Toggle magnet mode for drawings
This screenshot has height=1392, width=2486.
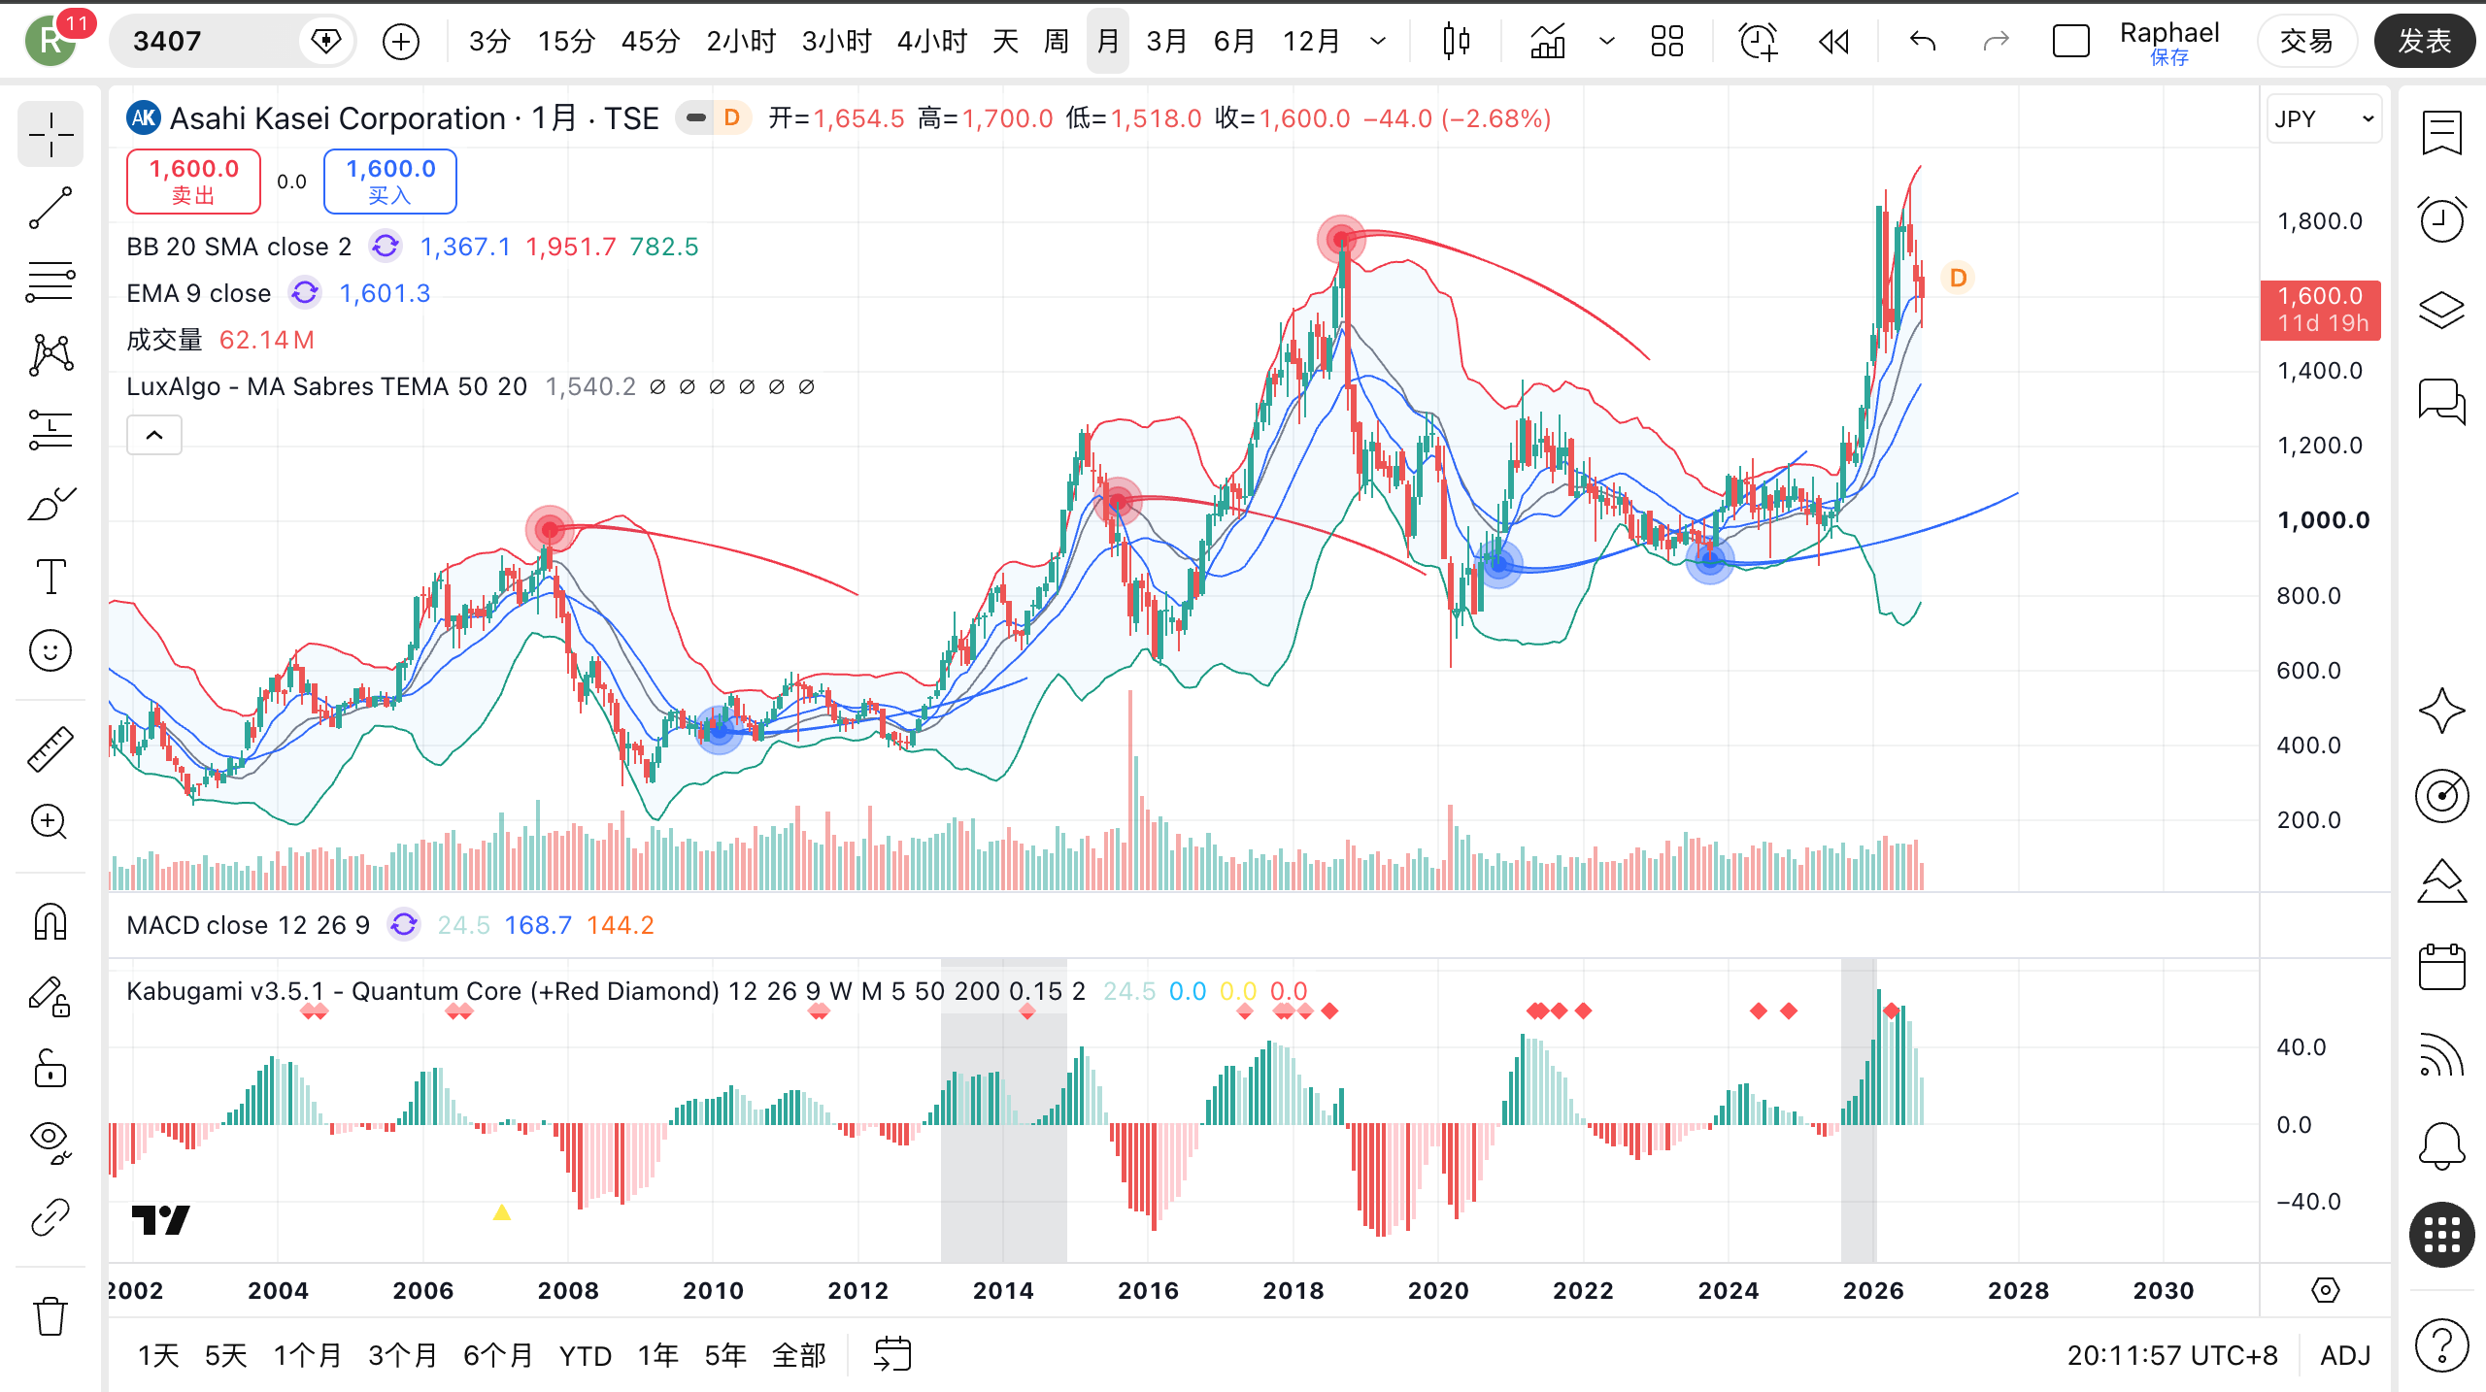click(50, 922)
